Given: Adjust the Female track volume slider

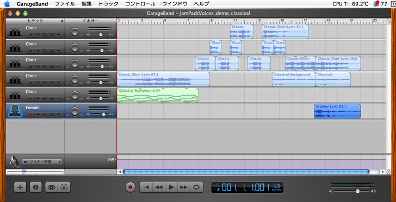Looking at the screenshot, I should pos(103,114).
